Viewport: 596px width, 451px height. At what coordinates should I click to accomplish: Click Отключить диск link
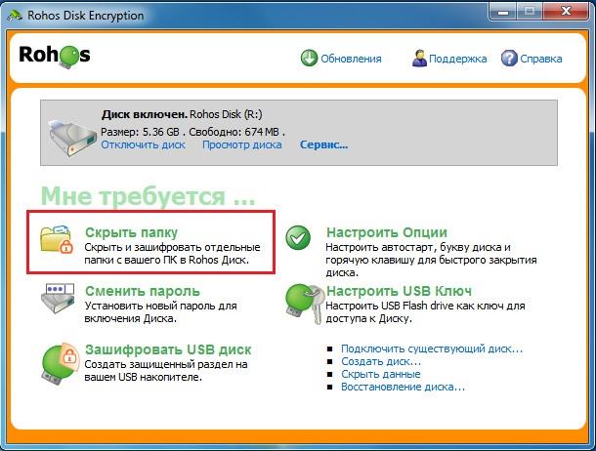click(143, 145)
